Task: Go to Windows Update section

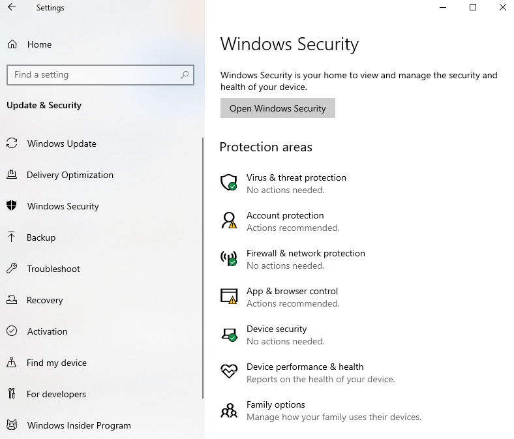Action: pos(61,144)
